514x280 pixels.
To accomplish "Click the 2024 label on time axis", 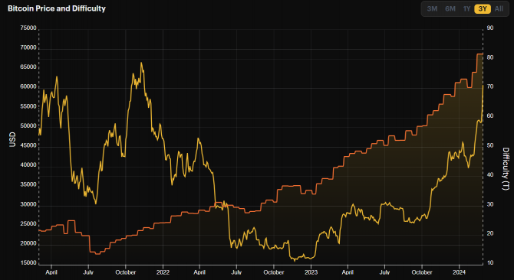I will tap(459, 272).
